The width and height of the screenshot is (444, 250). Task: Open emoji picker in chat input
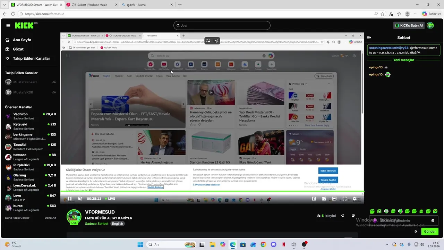433,220
